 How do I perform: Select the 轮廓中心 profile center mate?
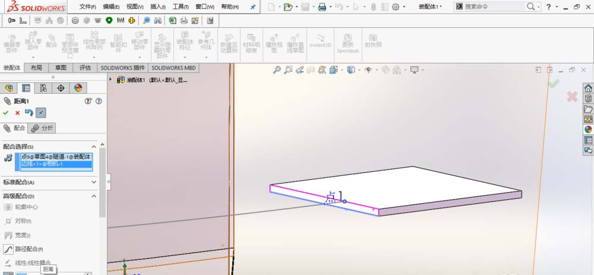tap(21, 207)
